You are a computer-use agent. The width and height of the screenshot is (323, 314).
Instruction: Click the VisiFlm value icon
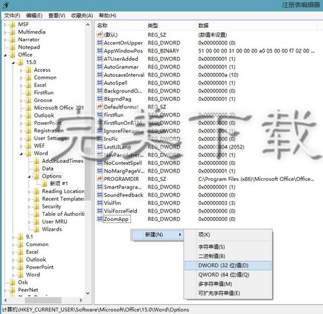point(99,203)
